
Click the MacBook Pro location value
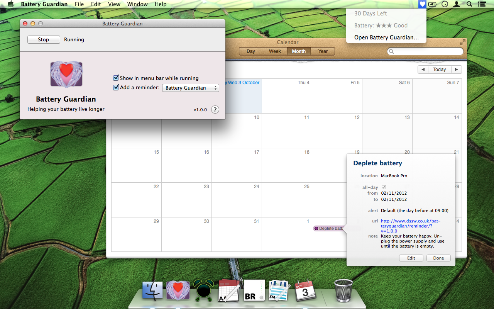click(x=394, y=176)
